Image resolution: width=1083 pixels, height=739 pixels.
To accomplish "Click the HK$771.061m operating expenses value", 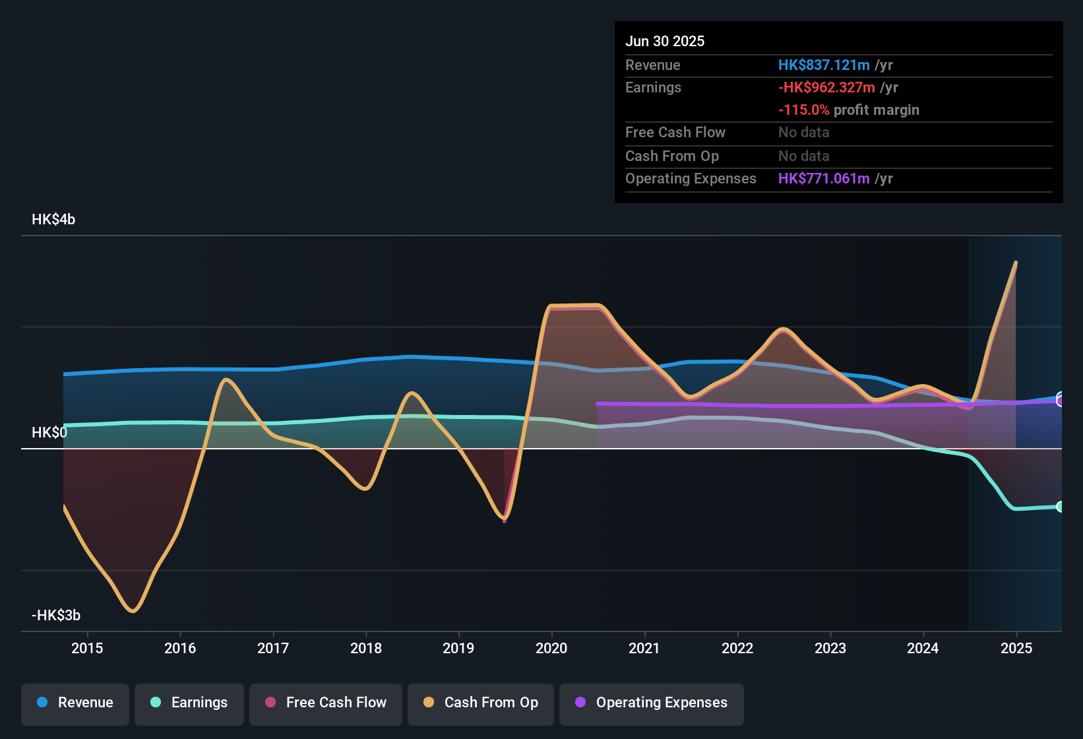I will [824, 178].
